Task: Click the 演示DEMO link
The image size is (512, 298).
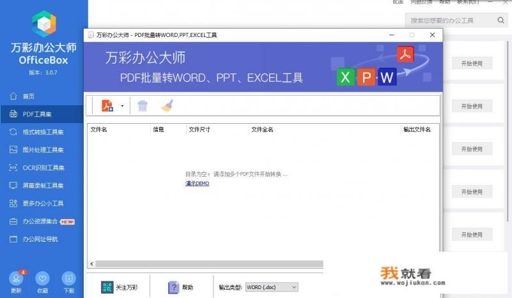Action: (x=197, y=184)
